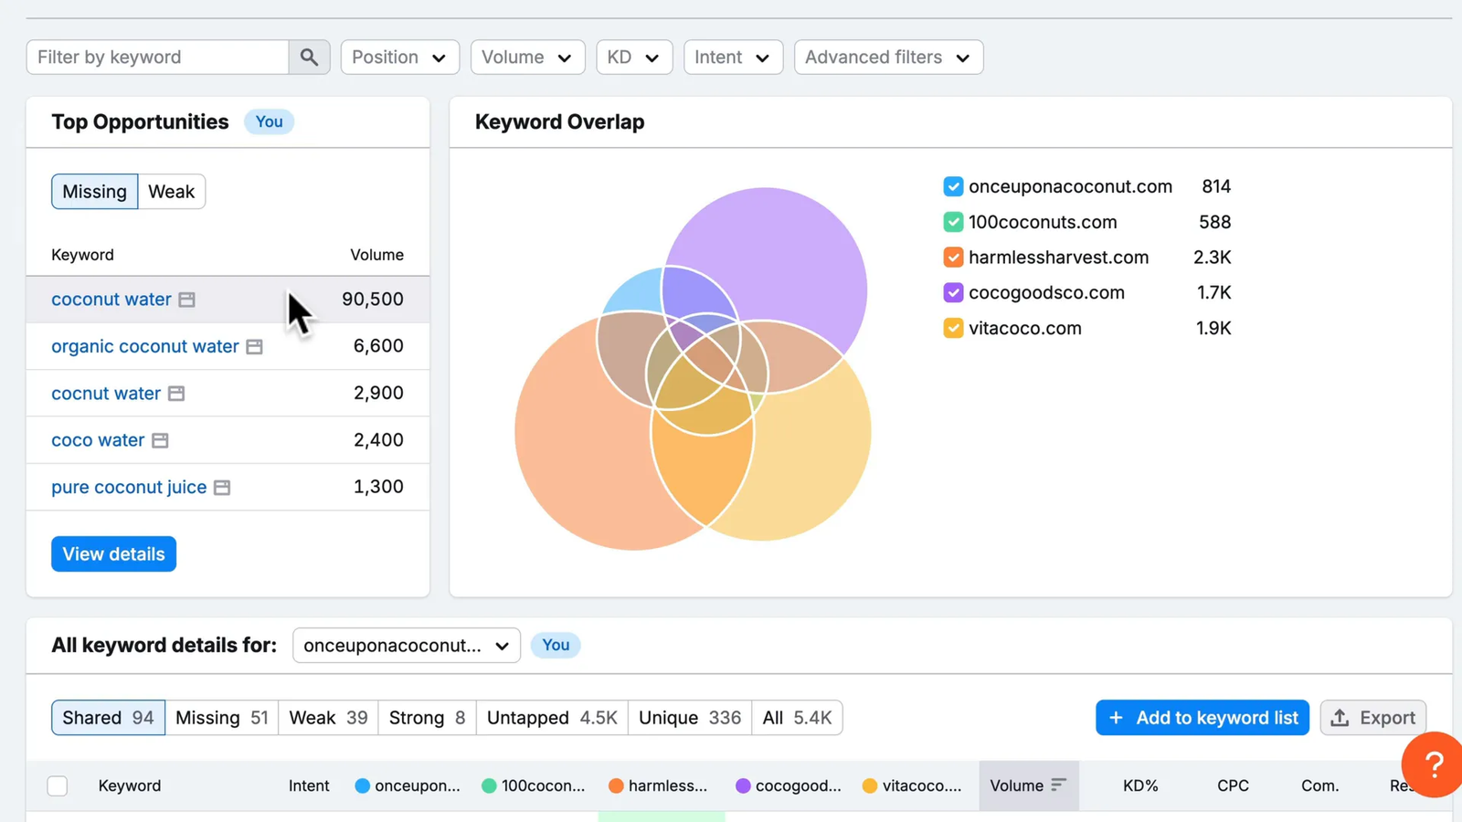The height and width of the screenshot is (822, 1462).
Task: Click the cocogood... column header
Action: pos(789,785)
